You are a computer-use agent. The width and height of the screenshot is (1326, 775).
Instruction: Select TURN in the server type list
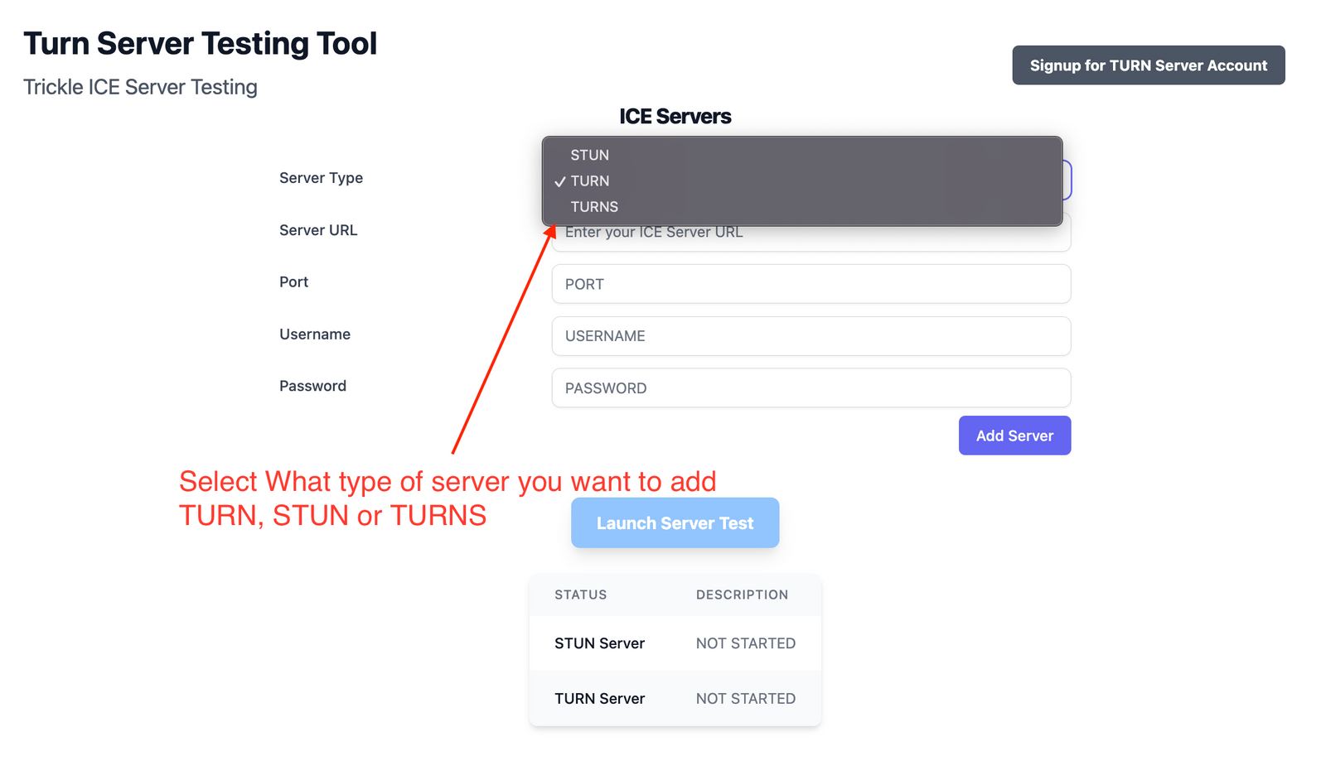(589, 181)
